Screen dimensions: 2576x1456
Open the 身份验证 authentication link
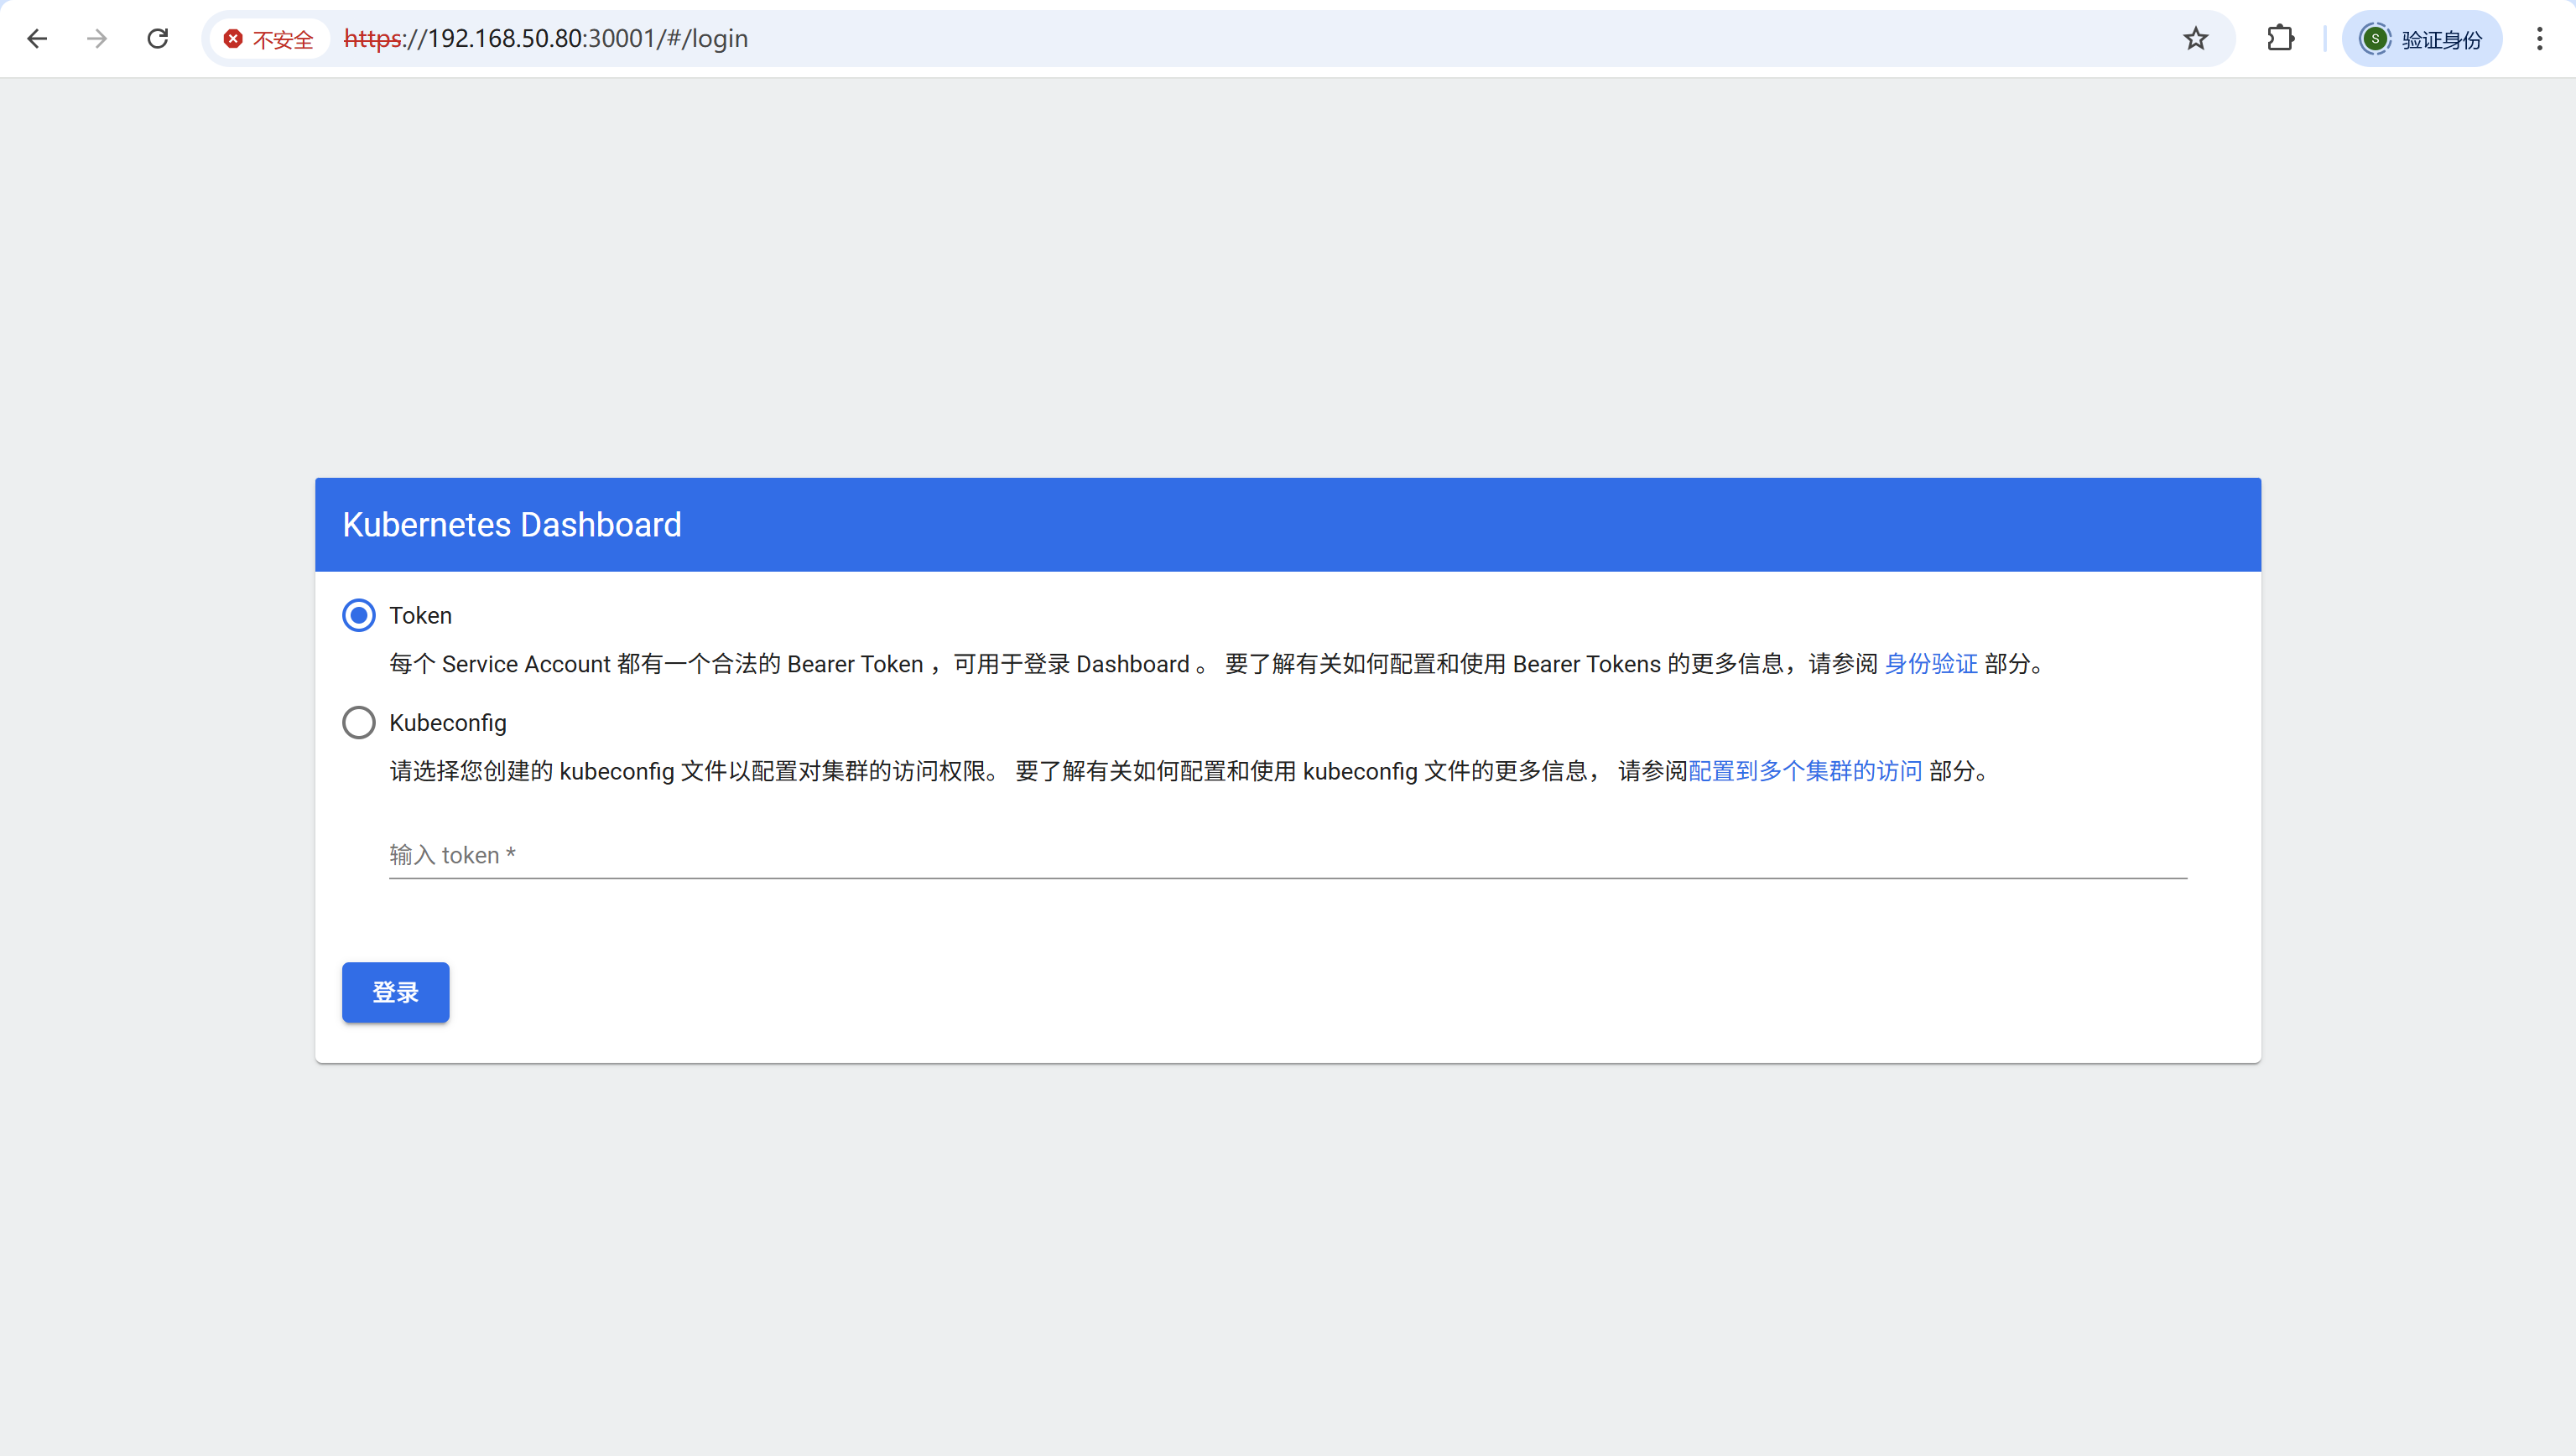pyautogui.click(x=1930, y=664)
